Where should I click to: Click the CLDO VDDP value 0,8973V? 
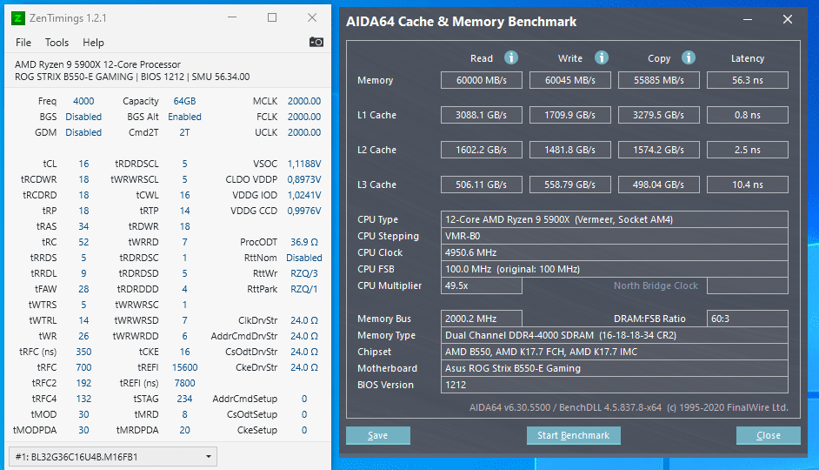point(304,179)
